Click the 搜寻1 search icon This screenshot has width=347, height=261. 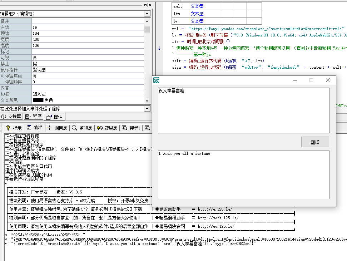(x=125, y=128)
